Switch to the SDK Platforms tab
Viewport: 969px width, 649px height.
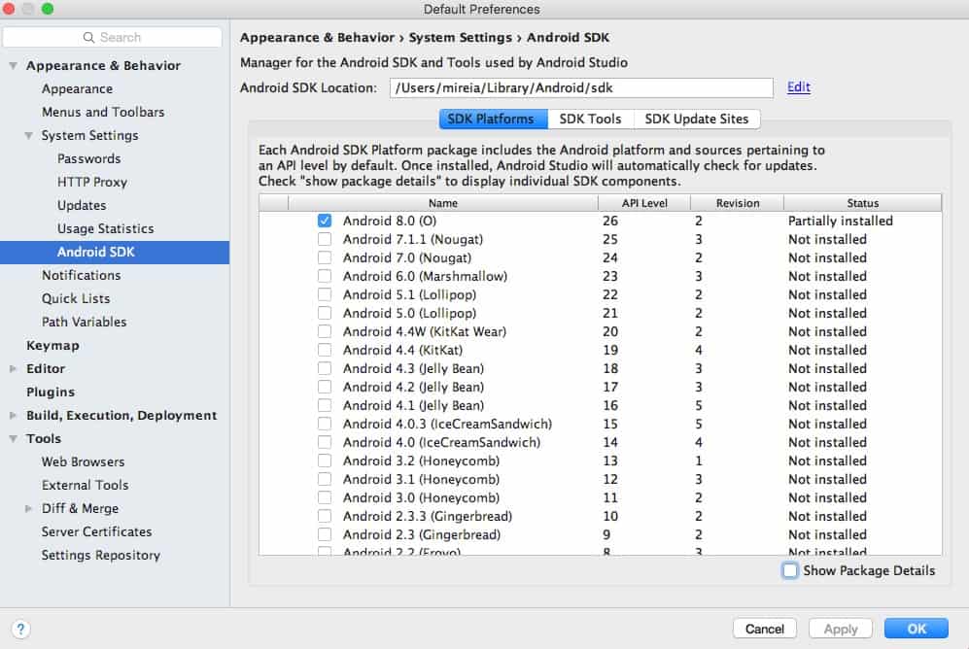[493, 119]
